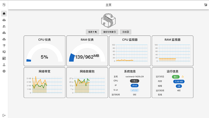Restart the service with the orange refresh icon
Image resolution: width=209 pixels, height=118 pixels.
point(183,77)
